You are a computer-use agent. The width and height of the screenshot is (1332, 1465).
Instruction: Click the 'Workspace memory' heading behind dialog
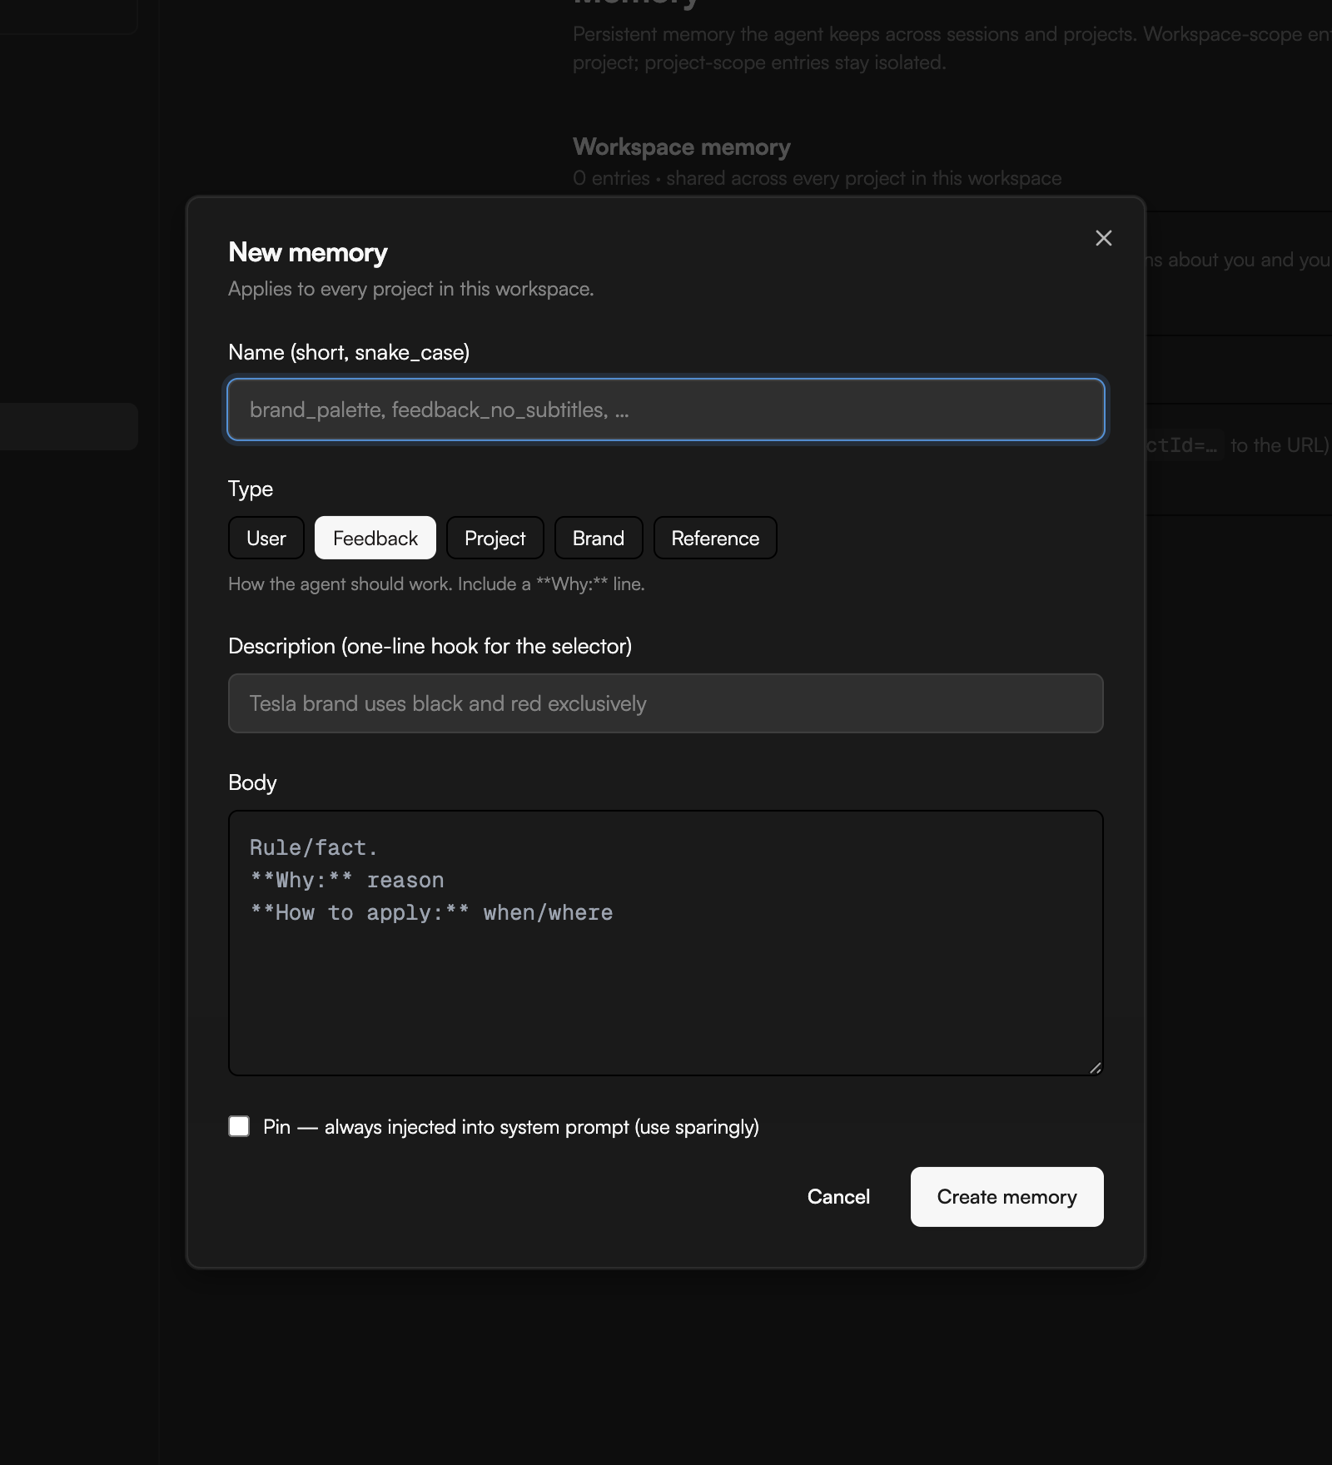click(x=682, y=147)
